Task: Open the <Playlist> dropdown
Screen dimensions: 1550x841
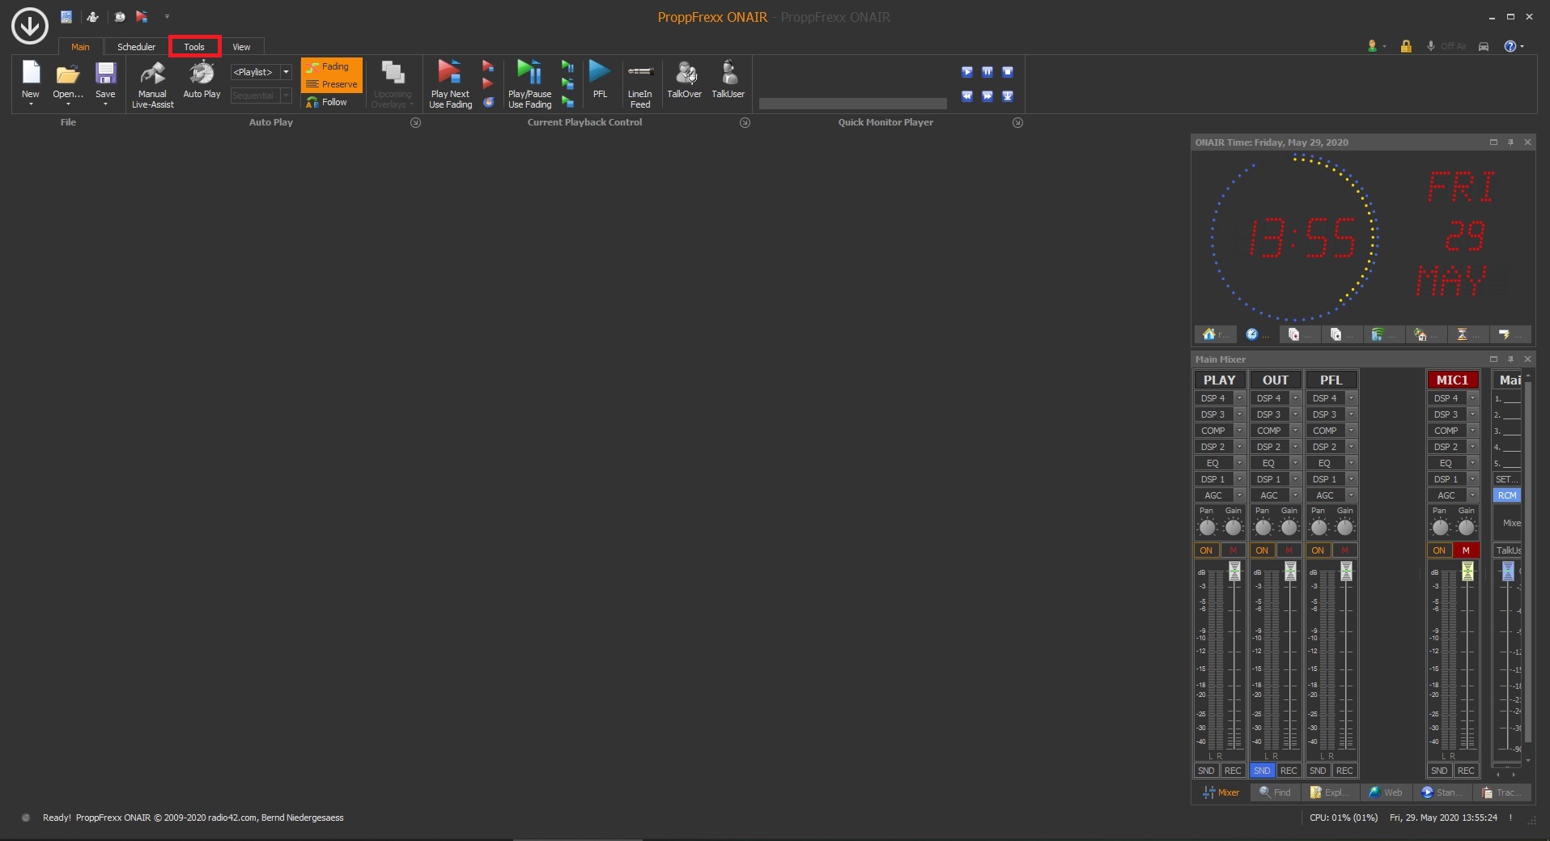Action: coord(286,72)
